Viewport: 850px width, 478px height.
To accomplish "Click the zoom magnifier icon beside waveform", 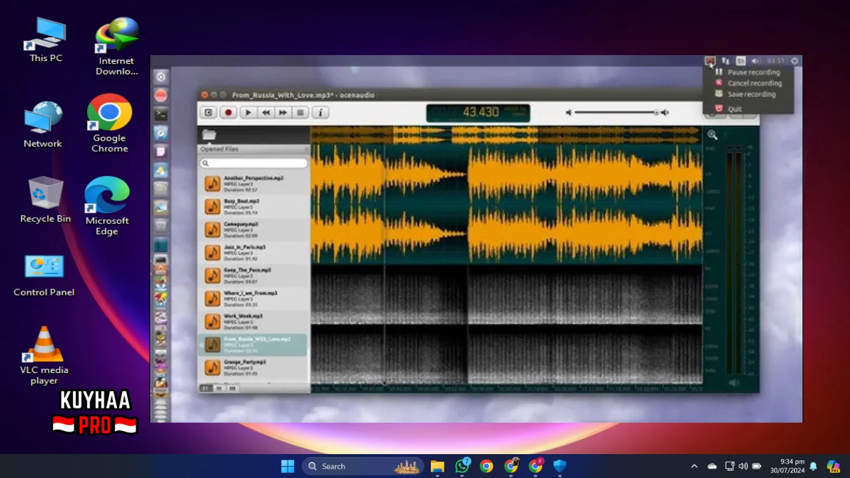I will (x=712, y=135).
